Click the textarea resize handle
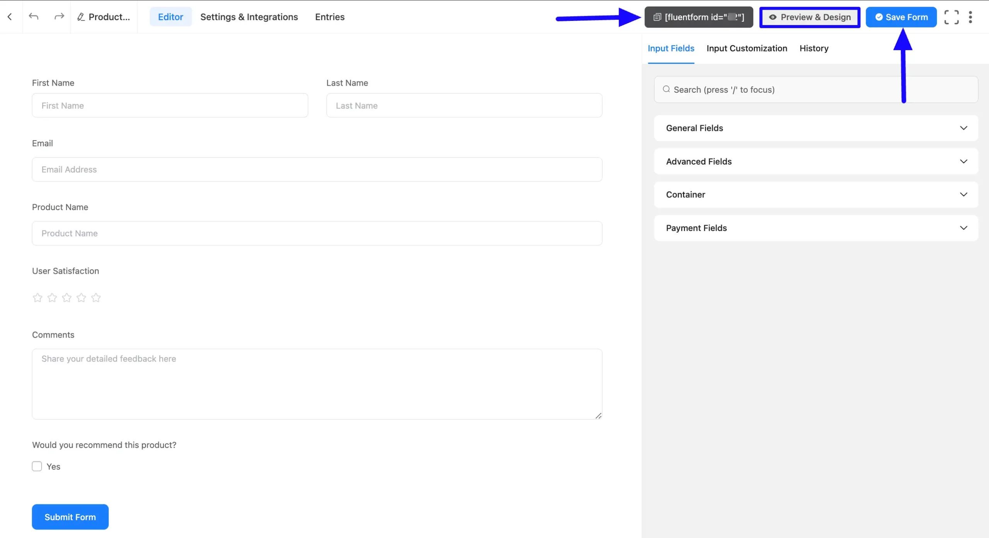This screenshot has width=989, height=538. (598, 416)
